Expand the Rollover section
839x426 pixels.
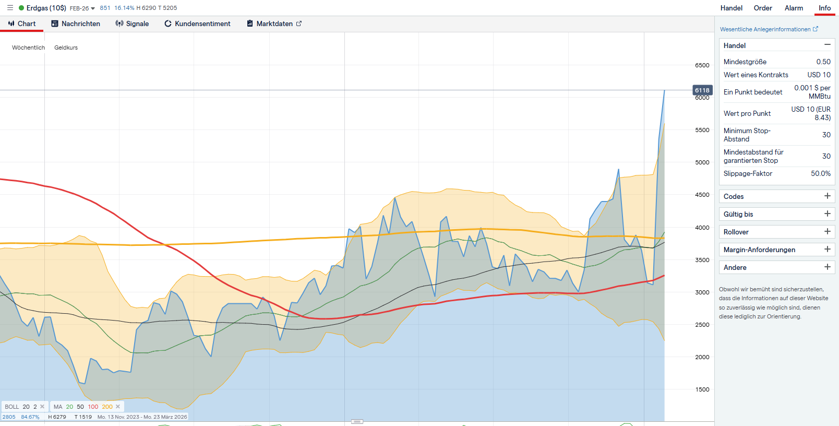(x=777, y=232)
